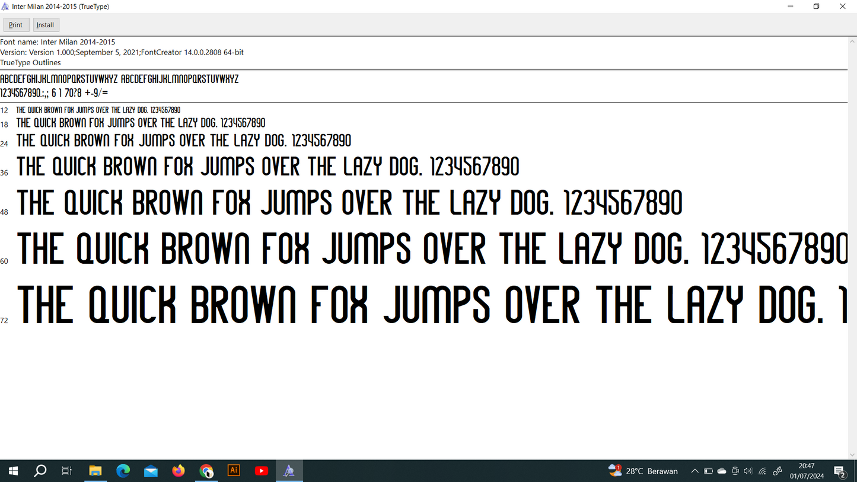Open Task View on the taskbar
Image resolution: width=857 pixels, height=482 pixels.
coord(67,471)
